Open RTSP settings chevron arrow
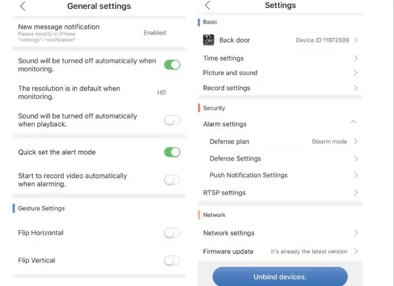394x286 pixels. pyautogui.click(x=356, y=192)
